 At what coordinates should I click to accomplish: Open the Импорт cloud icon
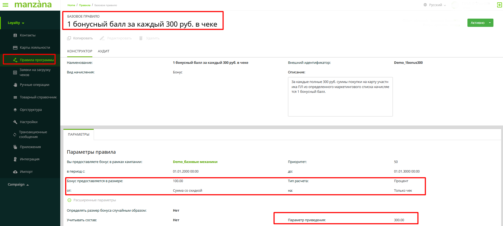(x=15, y=172)
